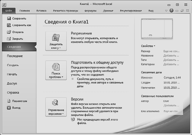192x135 pixels.
Task: Select Сведения in the backstage menu
Action: coord(19,47)
